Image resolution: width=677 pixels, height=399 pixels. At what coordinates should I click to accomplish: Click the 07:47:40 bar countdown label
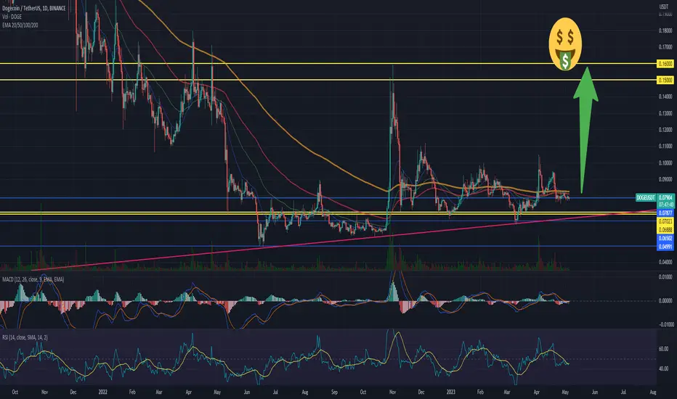[665, 205]
